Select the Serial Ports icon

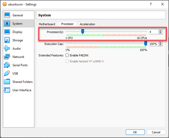click(7, 65)
